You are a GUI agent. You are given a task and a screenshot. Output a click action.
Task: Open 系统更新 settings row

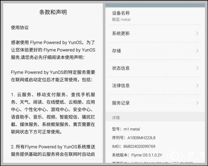click(x=155, y=33)
